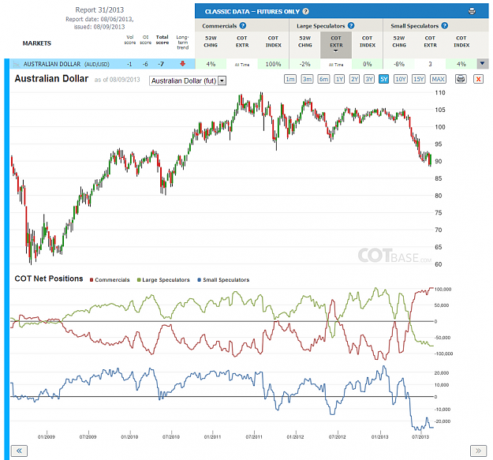The height and width of the screenshot is (460, 493).
Task: Open Small Speculators help icon
Action: (x=445, y=25)
